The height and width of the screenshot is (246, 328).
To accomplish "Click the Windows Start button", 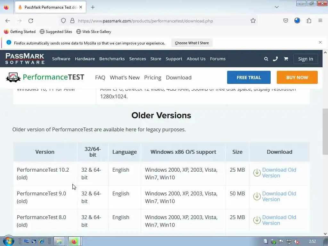I will pyautogui.click(x=8, y=241).
